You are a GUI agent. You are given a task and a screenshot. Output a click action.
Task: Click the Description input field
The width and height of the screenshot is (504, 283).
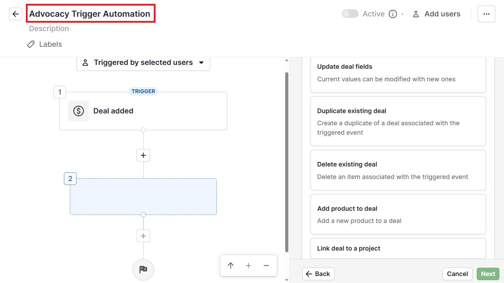click(49, 28)
